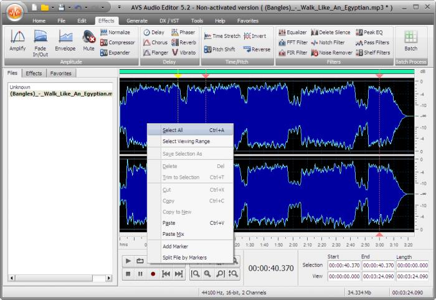Click the yellow Open folder icon
Viewport: 436px width, 300px height.
point(44,7)
